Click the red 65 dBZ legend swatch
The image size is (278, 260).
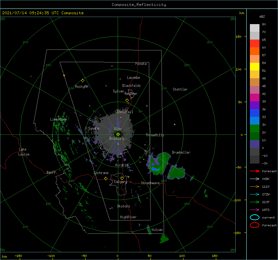255,44
